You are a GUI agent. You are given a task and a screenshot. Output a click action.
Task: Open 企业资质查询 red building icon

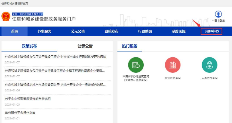pyautogui.click(x=172, y=65)
